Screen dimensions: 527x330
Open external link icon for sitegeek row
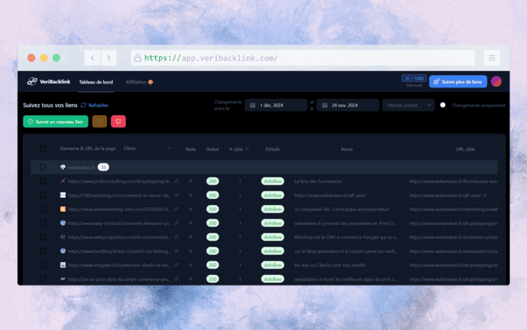tap(176, 265)
